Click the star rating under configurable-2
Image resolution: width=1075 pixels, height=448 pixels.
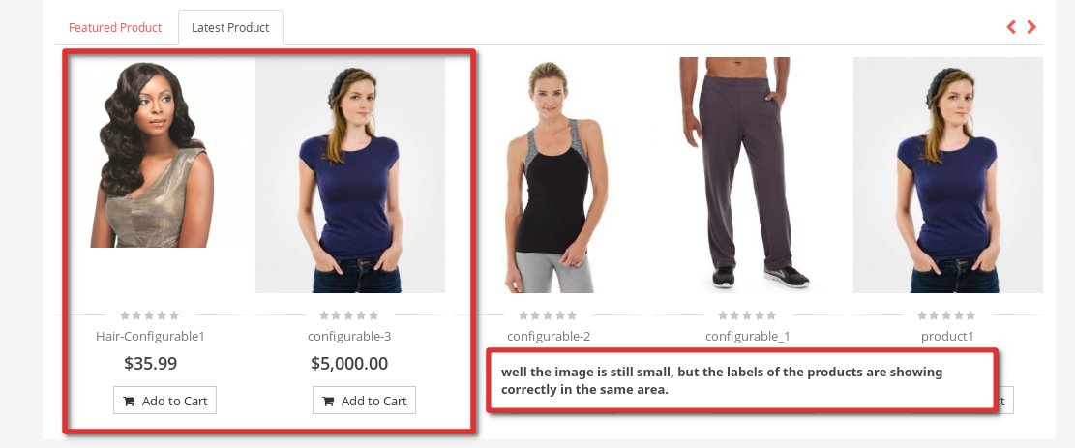tap(548, 315)
